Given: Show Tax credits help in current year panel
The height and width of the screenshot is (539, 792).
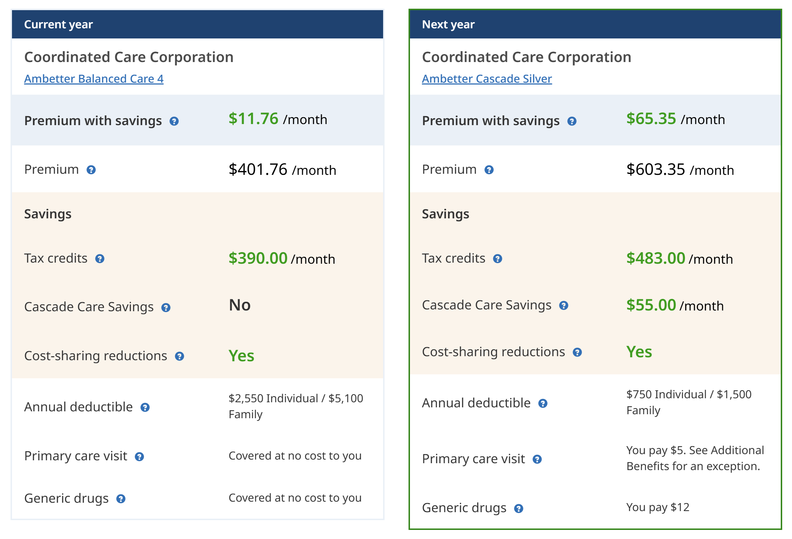Looking at the screenshot, I should point(100,259).
